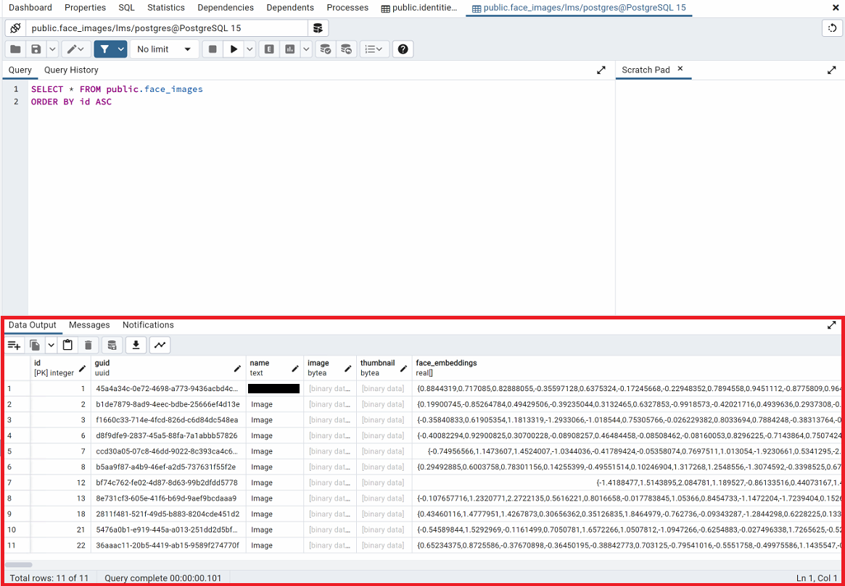The image size is (845, 586).
Task: Download results as CSV file
Action: click(135, 346)
